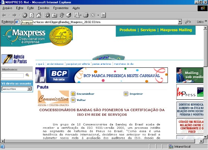Click the Dentistas reivindicam banner
Image resolution: width=208 pixels, height=150 pixels.
pyautogui.click(x=190, y=109)
